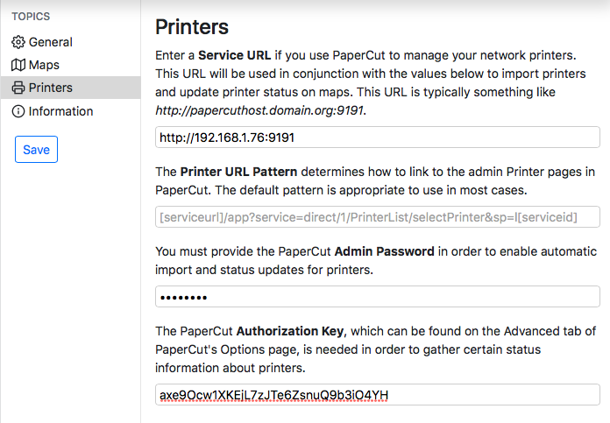Screen dimensions: 610x423
Task: Click the italic papercuthost.domain.org example URL
Action: [x=260, y=110]
